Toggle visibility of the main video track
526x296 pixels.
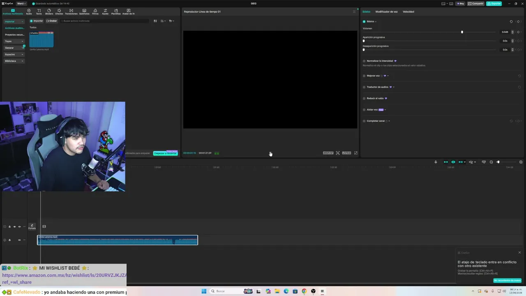coord(14,227)
